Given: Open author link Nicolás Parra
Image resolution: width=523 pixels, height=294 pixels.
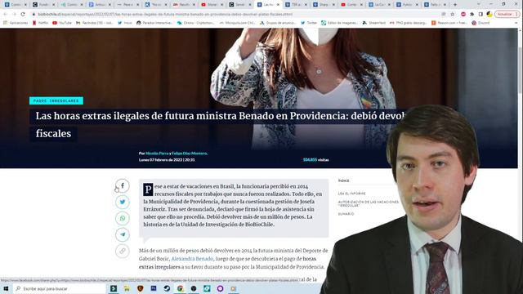Looking at the screenshot, I should pyautogui.click(x=157, y=154).
